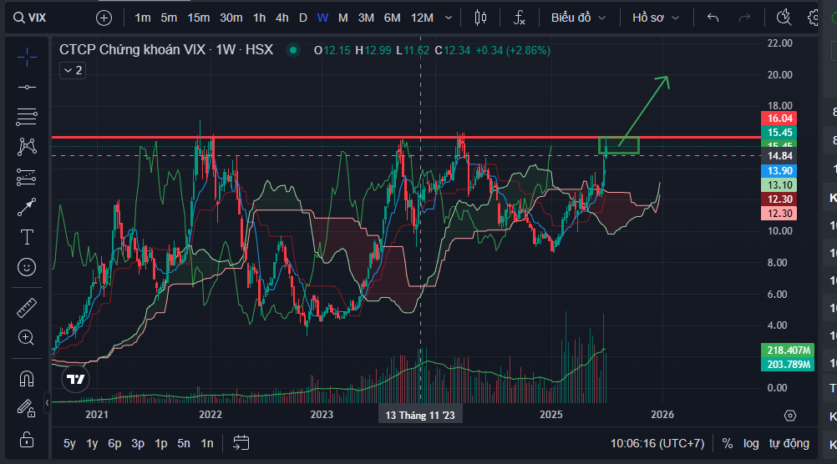Select the ruler measure tool
837x464 pixels.
click(x=27, y=308)
